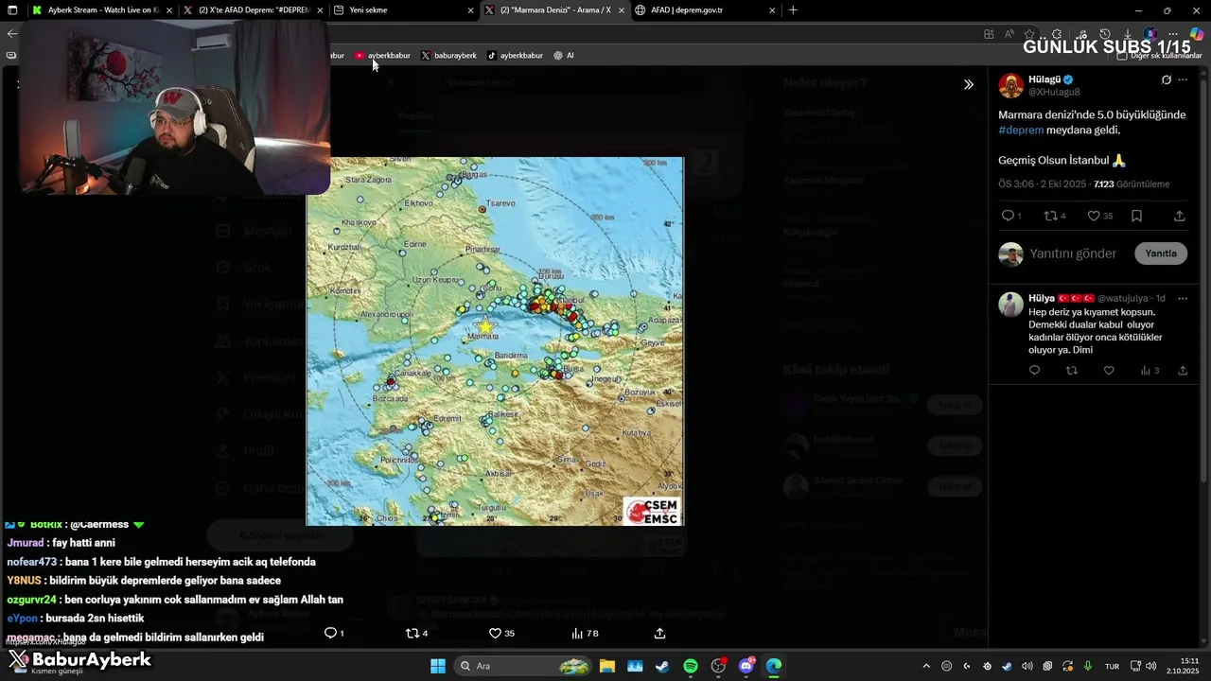Close the Yeni sekme tab
Viewport: 1211px width, 681px height.
(470, 10)
